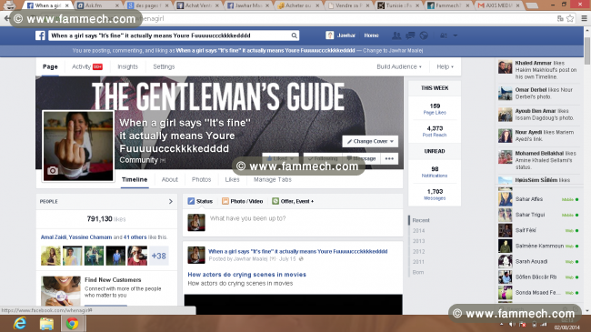Image resolution: width=591 pixels, height=332 pixels.
Task: Select Photo / Video composer option
Action: click(x=242, y=201)
